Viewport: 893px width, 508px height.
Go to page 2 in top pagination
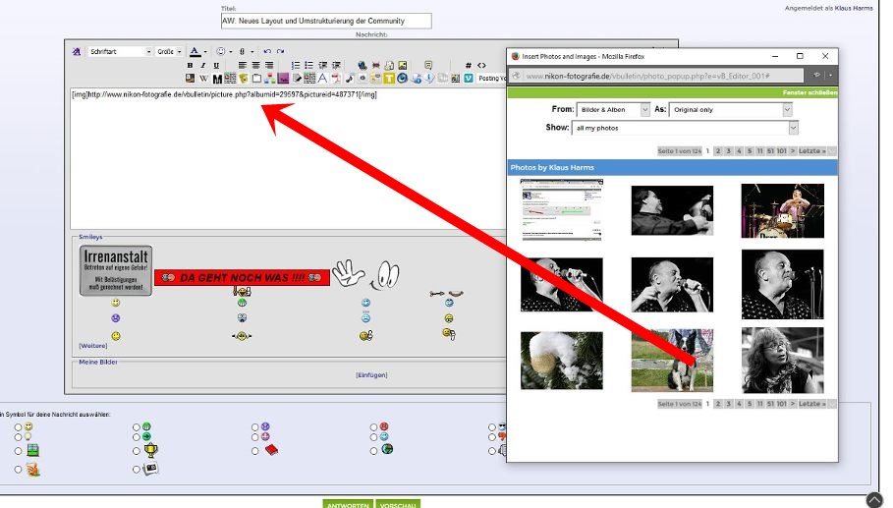718,151
